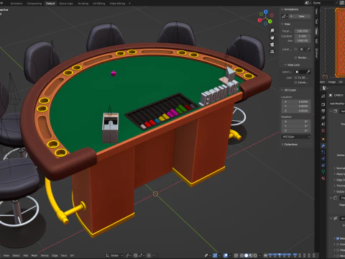This screenshot has height=259, width=345.
Task: Toggle the checked blue checkbox in modifier panel
Action: click(338, 238)
